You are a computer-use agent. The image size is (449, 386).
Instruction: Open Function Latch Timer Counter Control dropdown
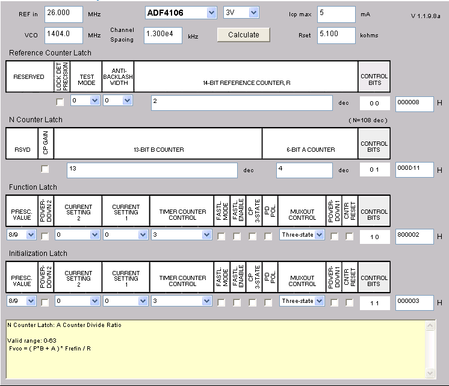182,235
